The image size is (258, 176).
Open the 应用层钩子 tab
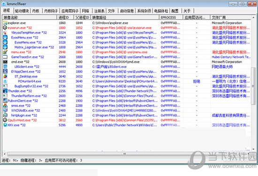(70, 11)
